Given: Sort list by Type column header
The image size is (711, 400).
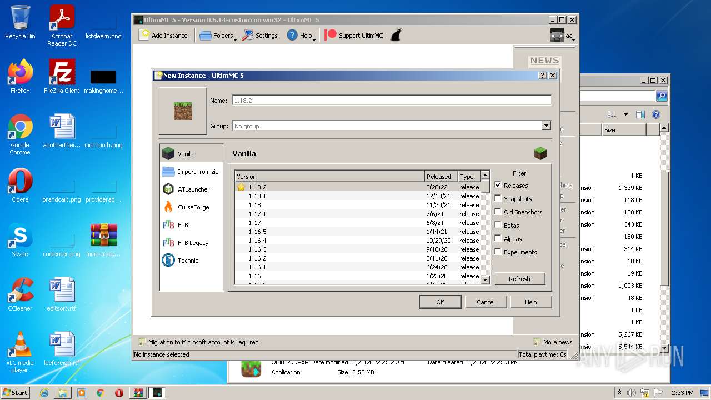Looking at the screenshot, I should (469, 176).
